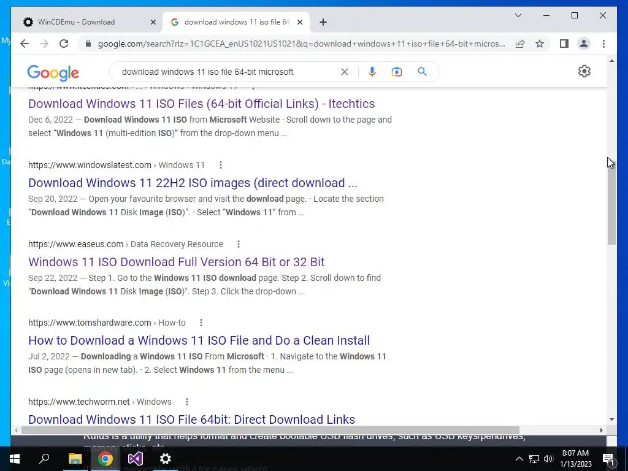Open more options for techworm.net result

pyautogui.click(x=187, y=401)
